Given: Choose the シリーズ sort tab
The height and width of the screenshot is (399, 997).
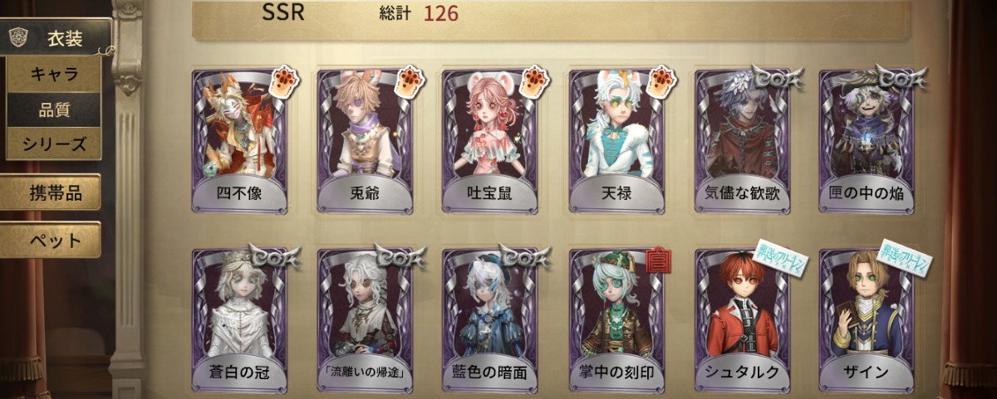Looking at the screenshot, I should pyautogui.click(x=54, y=144).
